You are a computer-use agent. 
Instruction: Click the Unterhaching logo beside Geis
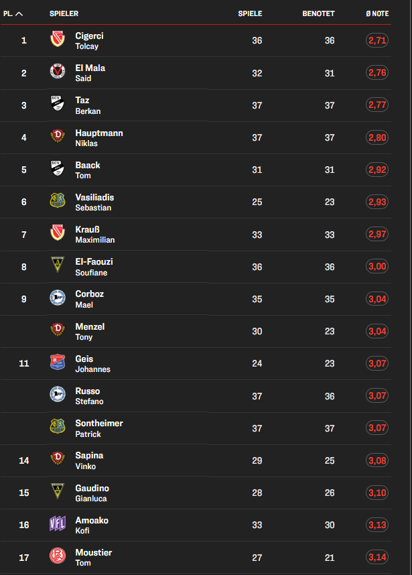58,363
